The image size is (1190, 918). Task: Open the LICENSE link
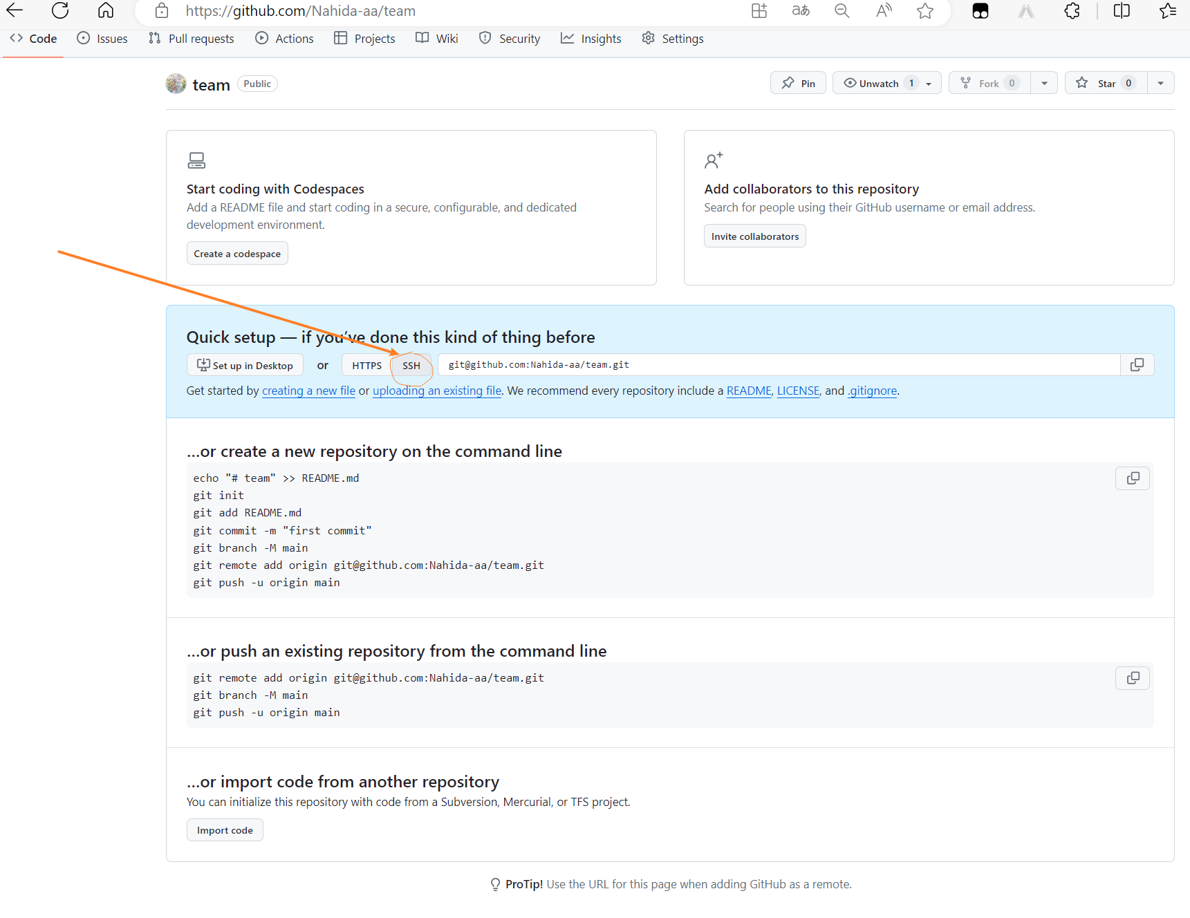click(798, 391)
